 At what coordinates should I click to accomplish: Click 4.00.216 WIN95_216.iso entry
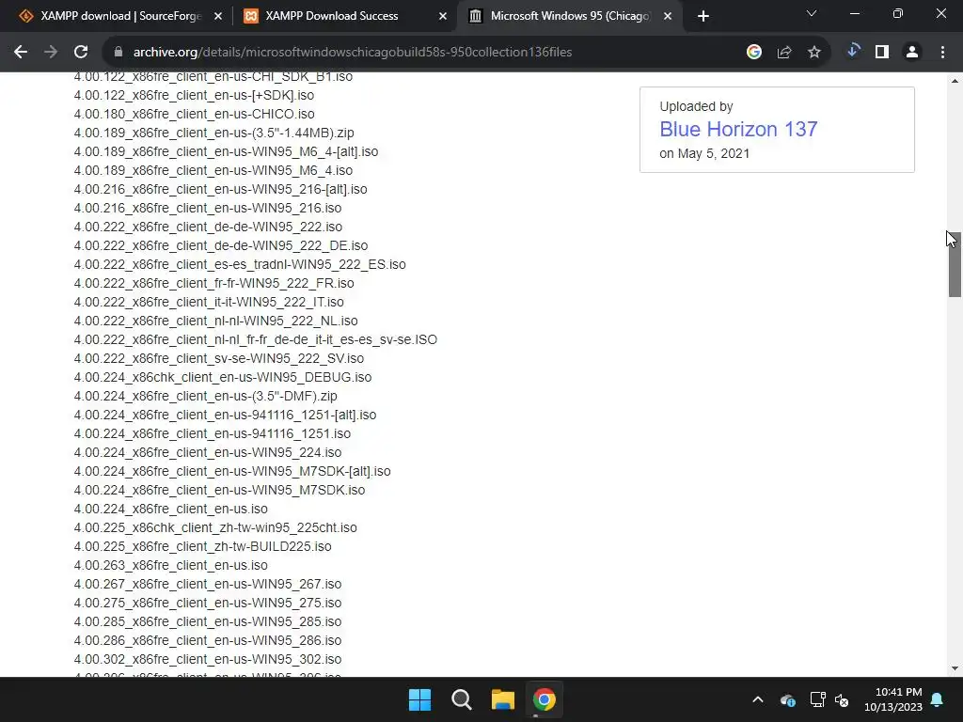tap(208, 208)
